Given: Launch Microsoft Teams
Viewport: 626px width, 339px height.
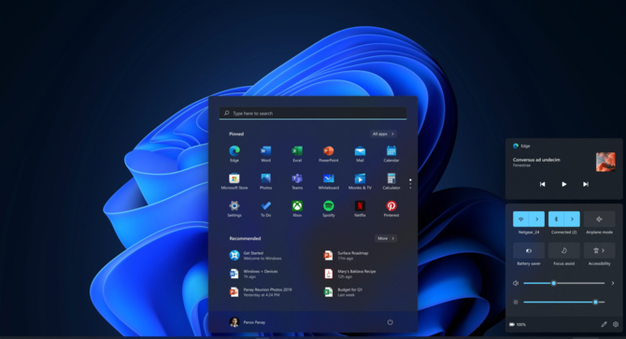Looking at the screenshot, I should (x=297, y=181).
